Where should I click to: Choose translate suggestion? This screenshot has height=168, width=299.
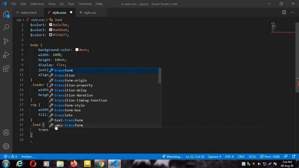coord(104,115)
